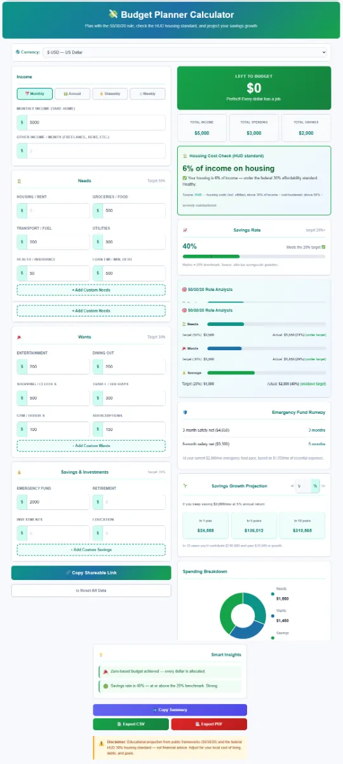The image size is (343, 764).
Task: Copy the shareable link
Action: 91,572
